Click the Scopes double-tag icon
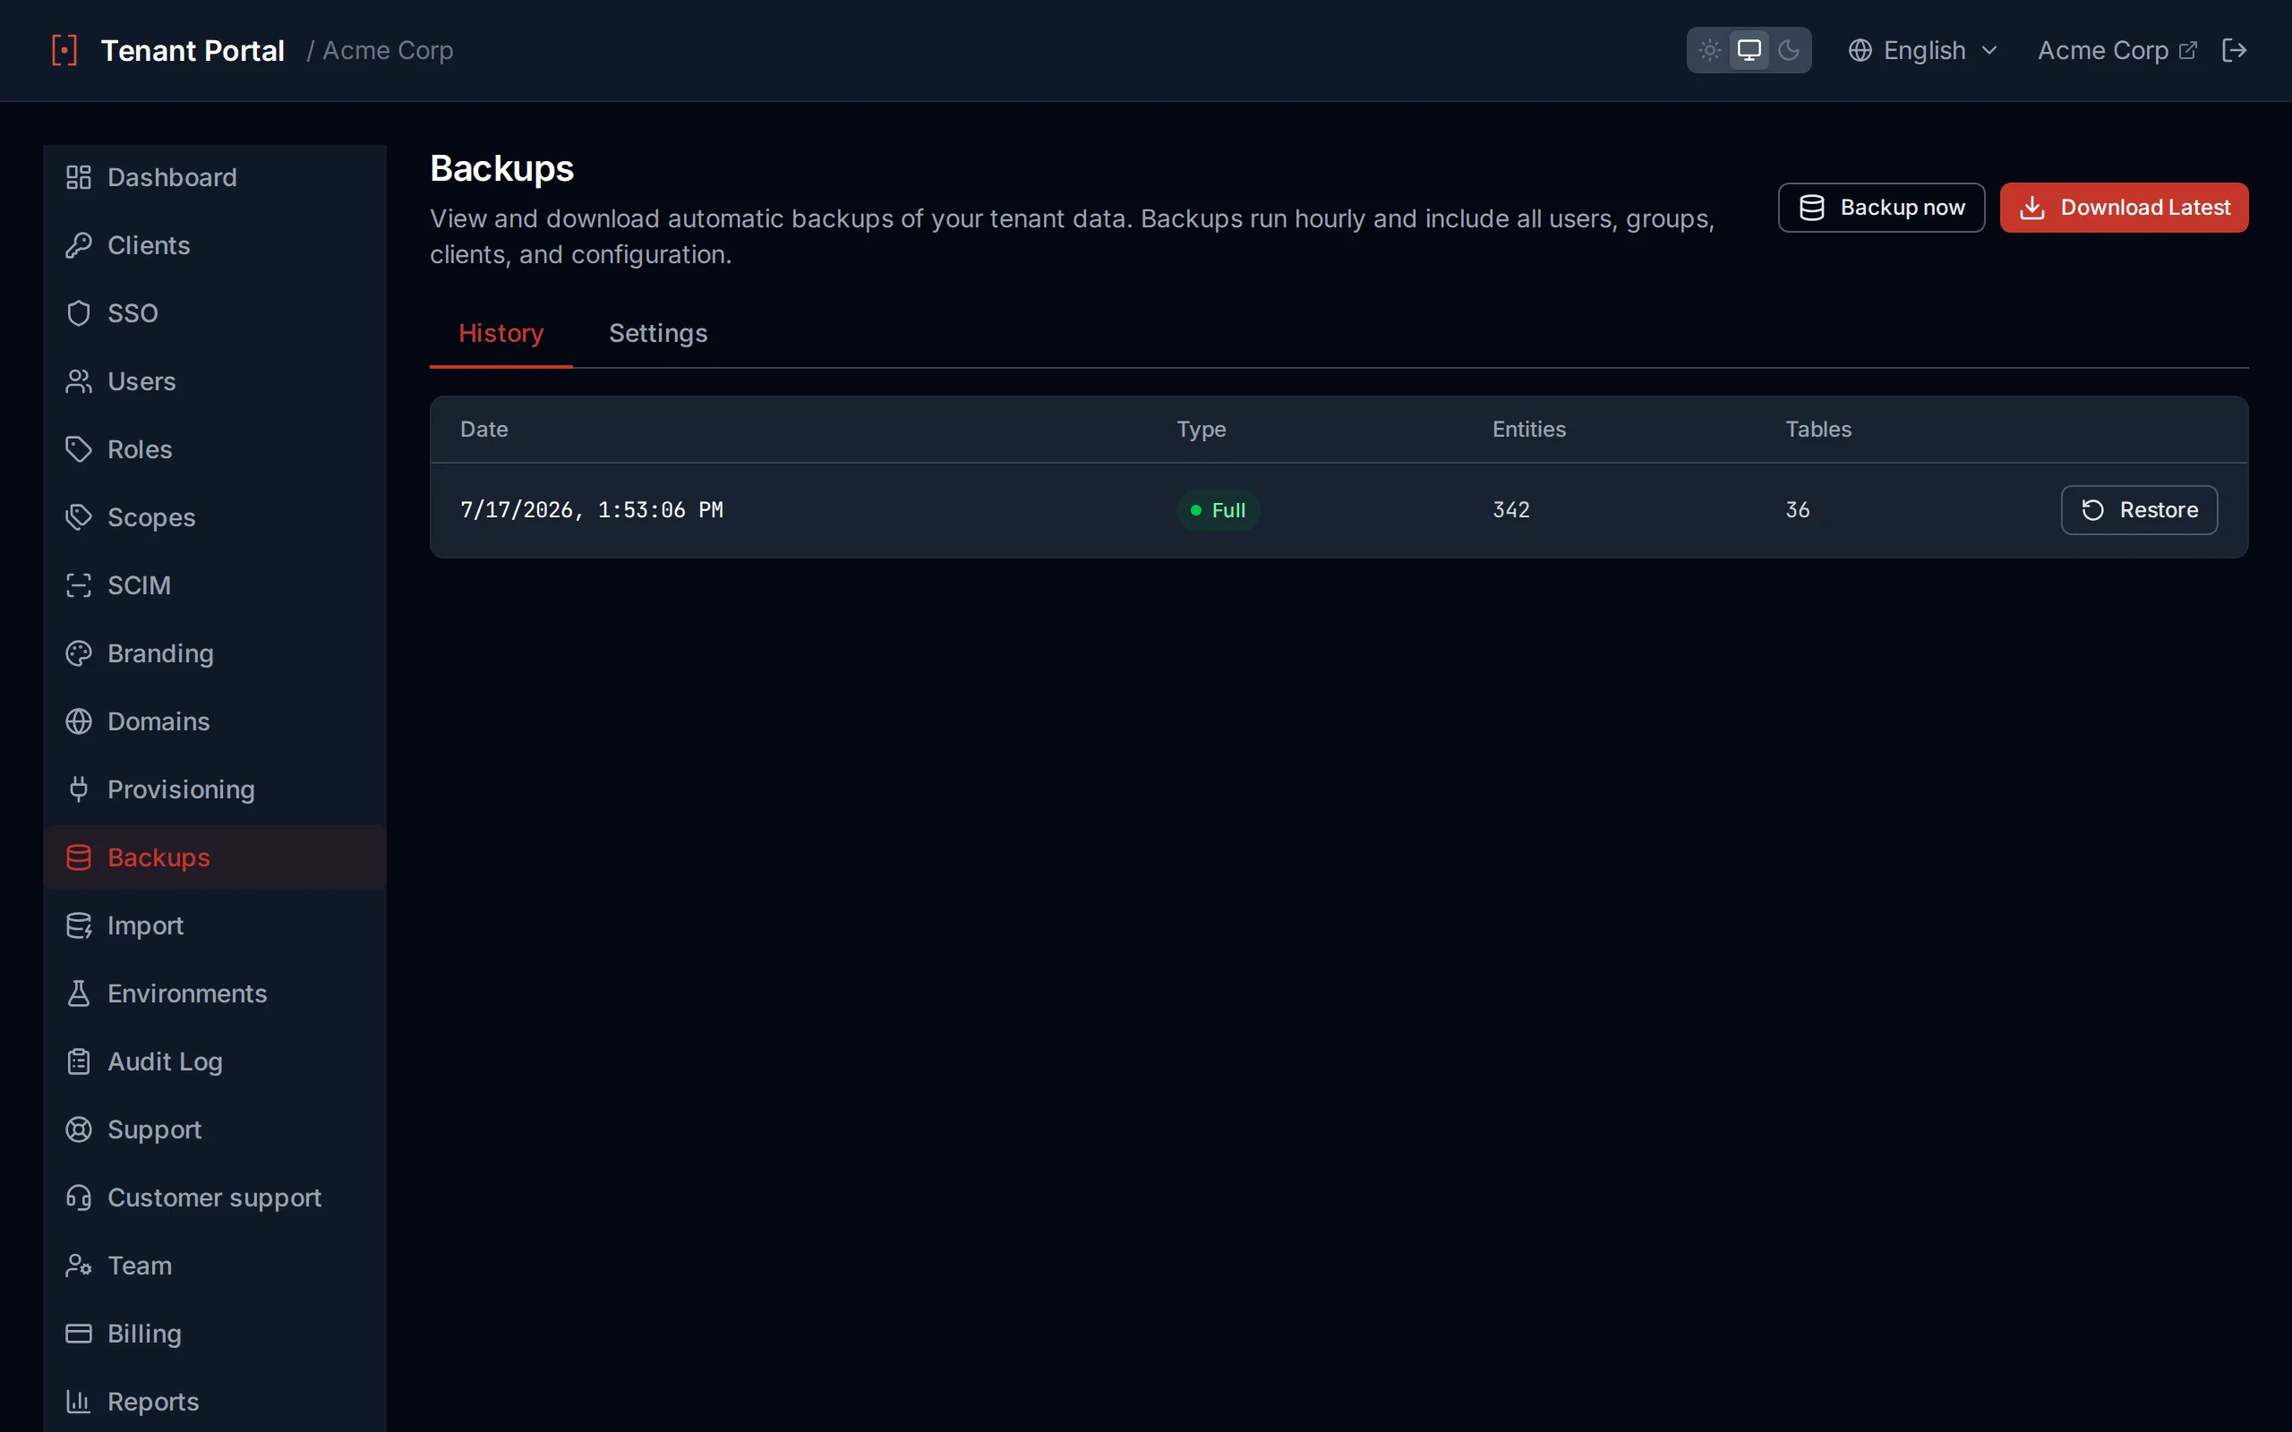 pos(79,517)
